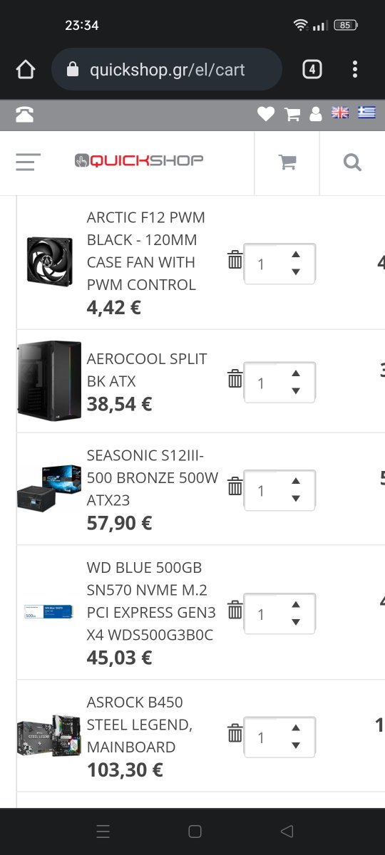
Task: Open the search magnifier icon
Action: coord(352,162)
